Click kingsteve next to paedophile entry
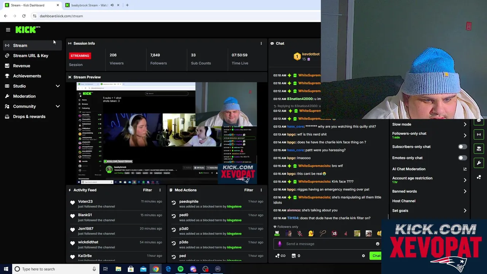The height and width of the screenshot is (274, 487). coord(234,207)
